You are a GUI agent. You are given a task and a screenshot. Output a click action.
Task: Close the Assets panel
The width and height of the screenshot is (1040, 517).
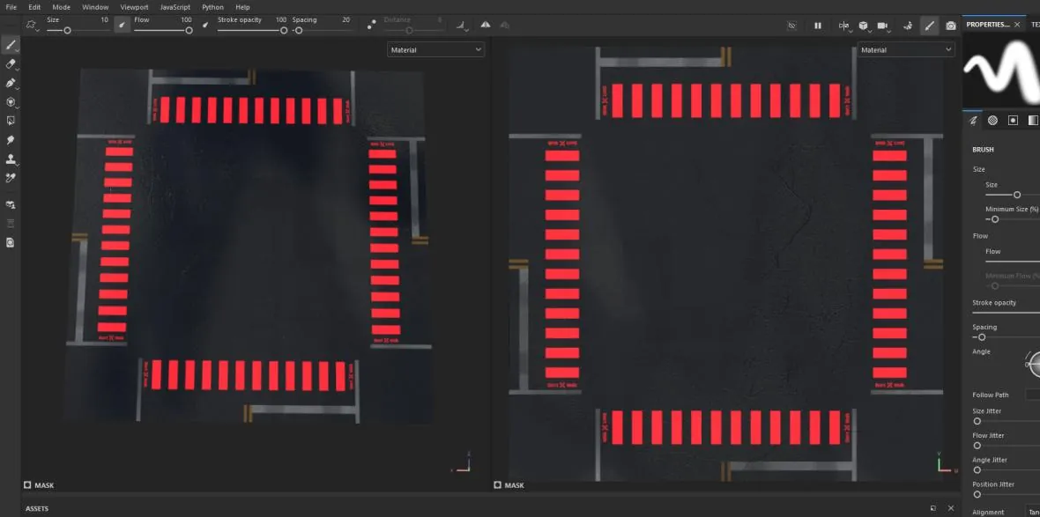tap(951, 508)
